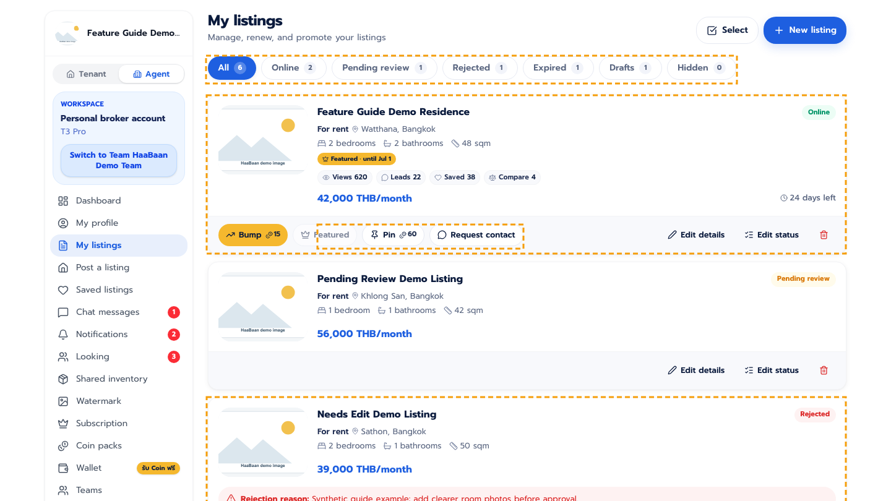Edit status of Feature Guide Demo Residence
This screenshot has width=891, height=501.
tap(772, 235)
